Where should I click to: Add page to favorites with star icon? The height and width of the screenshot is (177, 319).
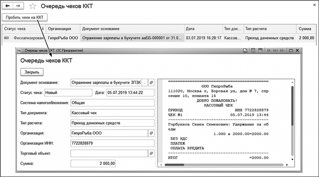click(x=33, y=6)
